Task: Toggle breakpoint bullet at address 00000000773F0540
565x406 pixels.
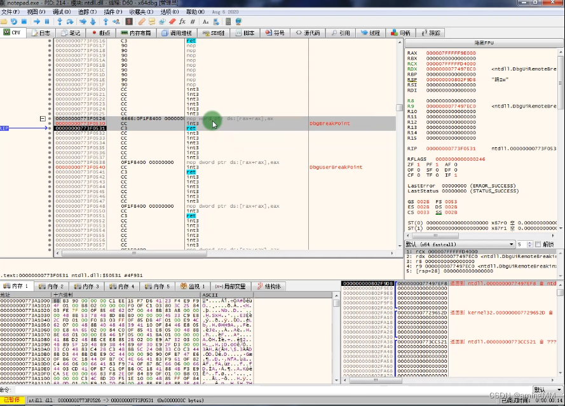Action: coord(50,167)
